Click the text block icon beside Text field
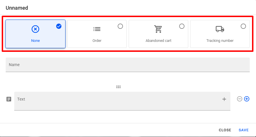Image resolution: width=256 pixels, height=137 pixels. click(9, 99)
